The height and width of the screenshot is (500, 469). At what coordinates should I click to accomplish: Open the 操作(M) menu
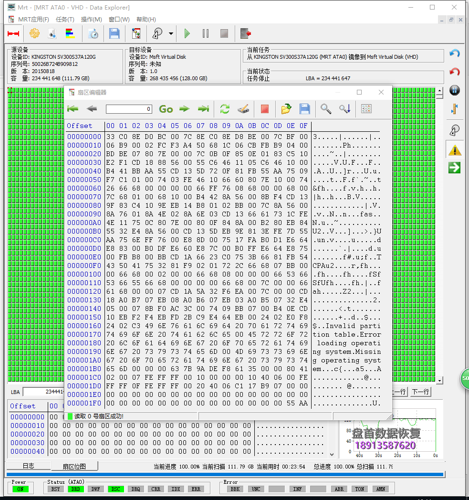point(92,20)
